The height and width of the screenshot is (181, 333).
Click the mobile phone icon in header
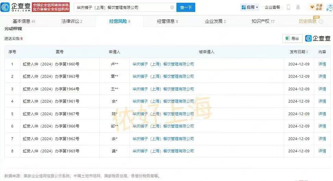(x=288, y=7)
